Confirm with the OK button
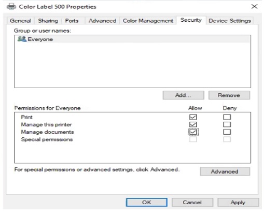Image resolution: width=264 pixels, height=214 pixels. click(147, 202)
